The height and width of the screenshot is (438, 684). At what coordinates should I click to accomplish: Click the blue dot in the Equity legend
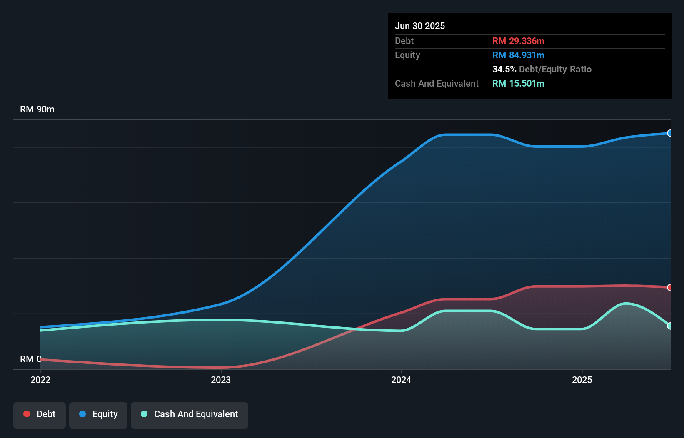pos(82,414)
